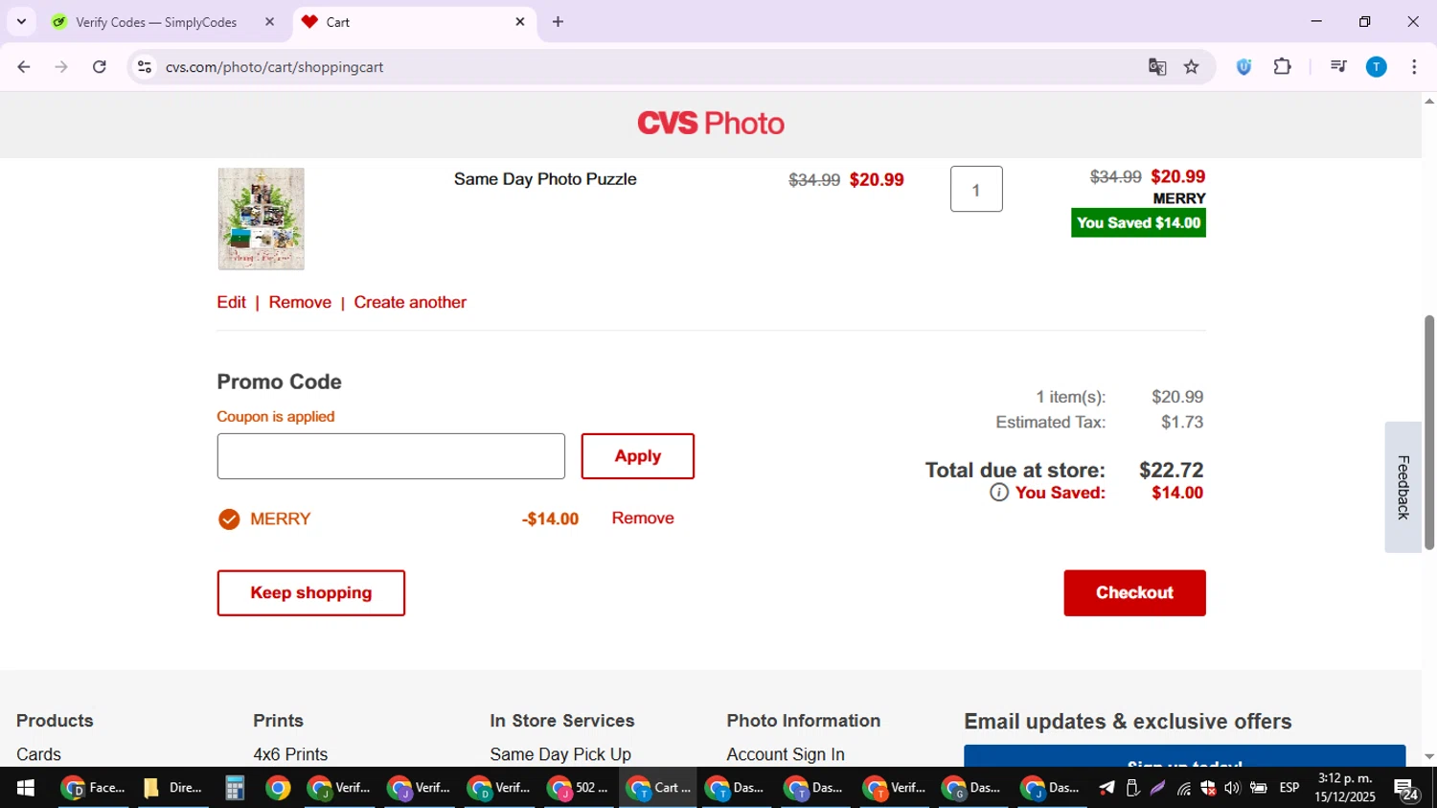Switch the ESP input language
Screen dimensions: 1437x808
point(1289,788)
